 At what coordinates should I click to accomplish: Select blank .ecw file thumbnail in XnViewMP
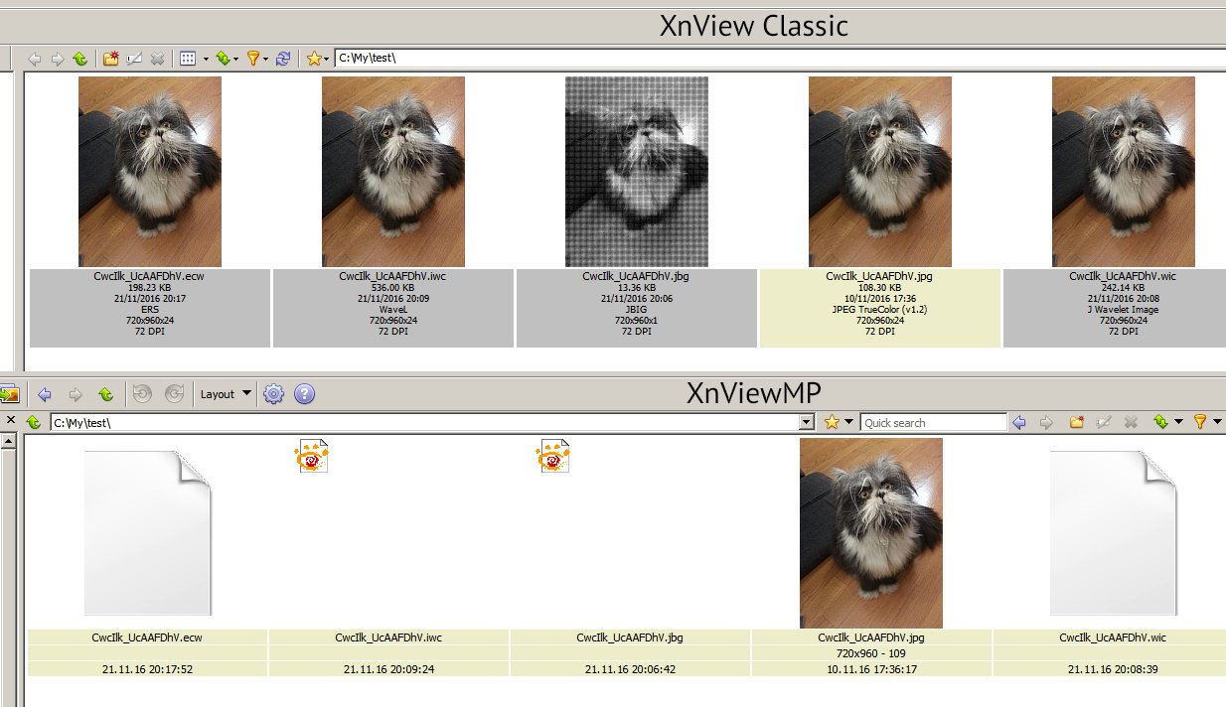(x=148, y=532)
